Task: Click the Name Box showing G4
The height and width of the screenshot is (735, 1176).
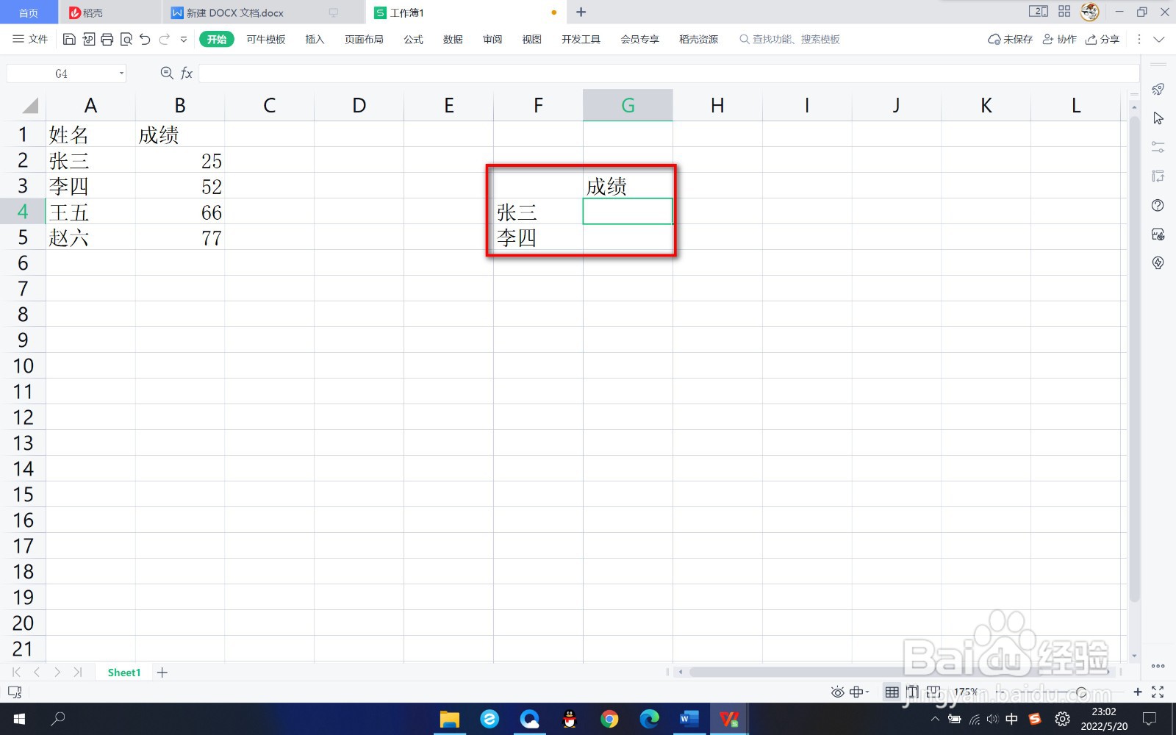Action: click(x=61, y=73)
